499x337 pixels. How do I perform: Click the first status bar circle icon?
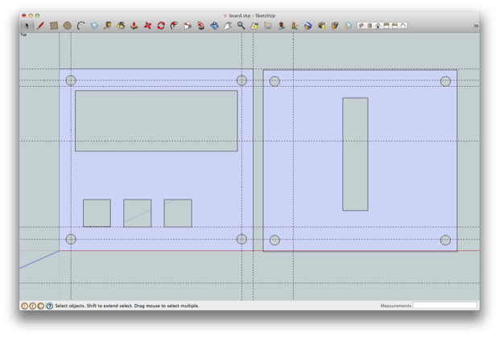pyautogui.click(x=24, y=306)
